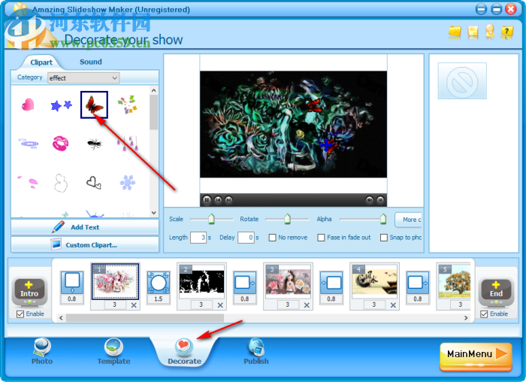
Task: Remove slide 1 with X button
Action: point(134,305)
